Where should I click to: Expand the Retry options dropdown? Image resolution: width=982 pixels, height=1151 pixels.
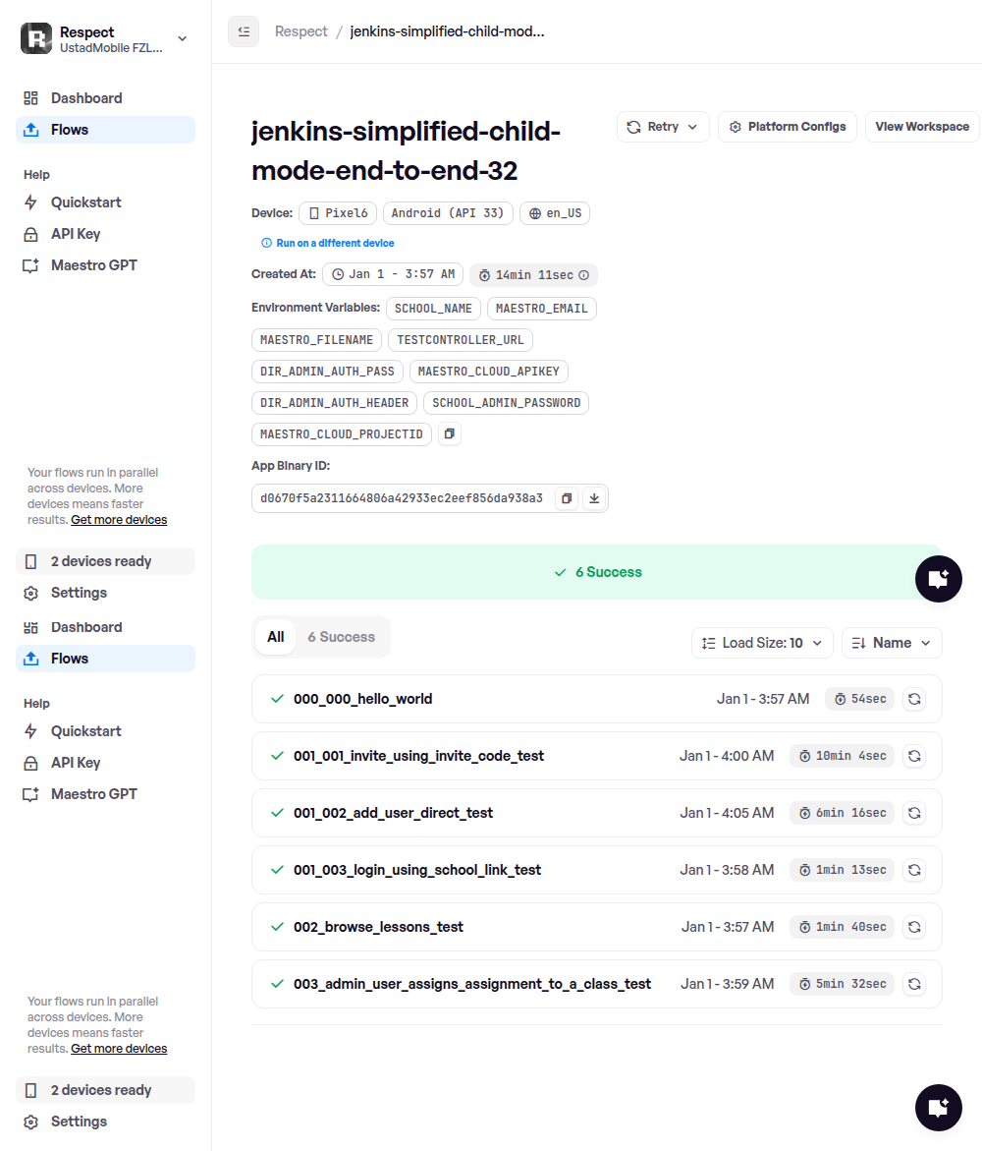(x=663, y=127)
